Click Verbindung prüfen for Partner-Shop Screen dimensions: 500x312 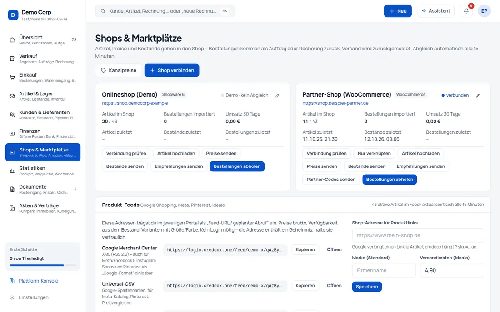326,153
